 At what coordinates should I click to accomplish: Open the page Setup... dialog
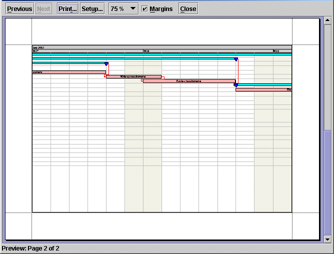pos(92,8)
